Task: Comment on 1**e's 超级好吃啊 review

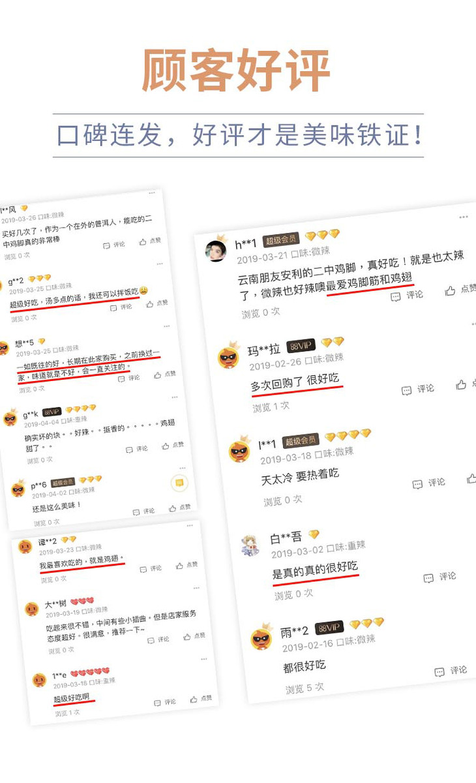Action: point(165,703)
